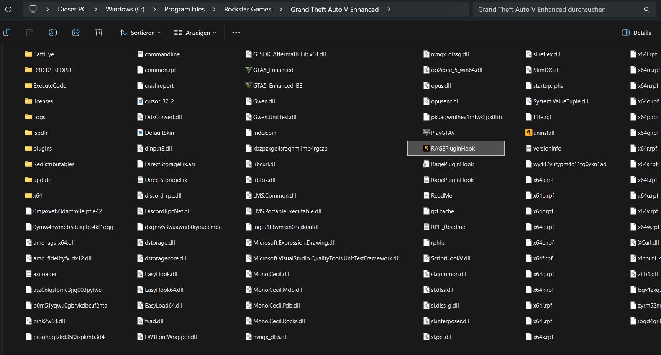Expand chevron after Grand Theft Auto V Enhanced
The image size is (661, 355).
point(389,9)
